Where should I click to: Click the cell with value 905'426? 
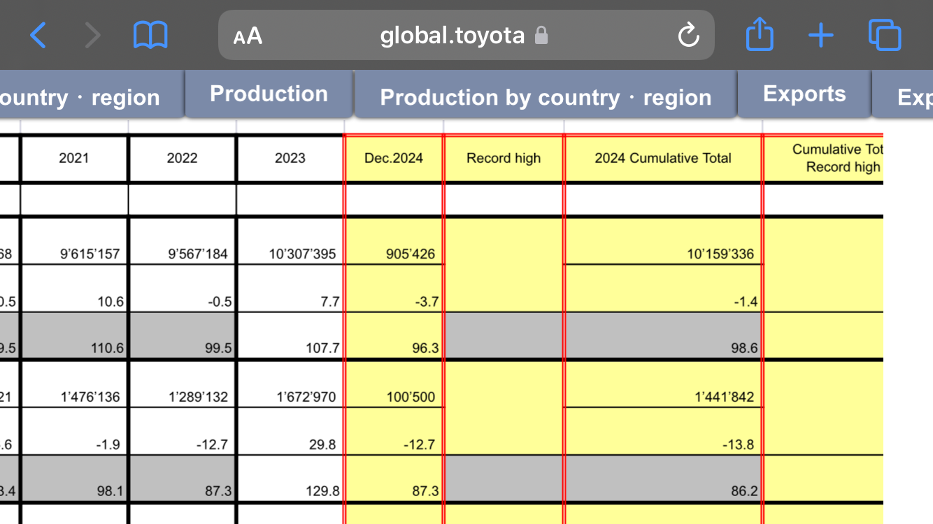click(x=394, y=242)
